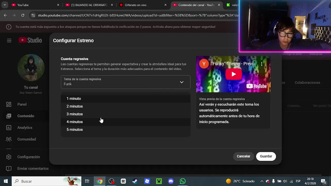
Task: Click the site info icon in address bar
Action: (x=33, y=15)
